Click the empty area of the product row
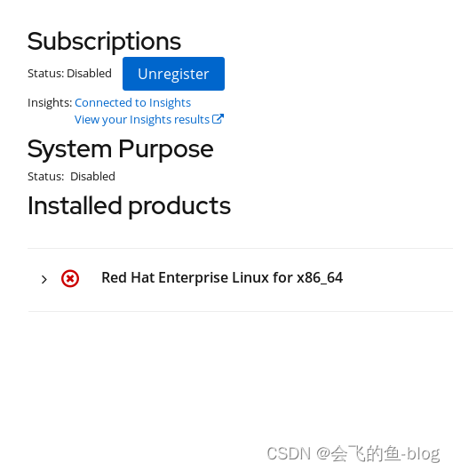 396,280
